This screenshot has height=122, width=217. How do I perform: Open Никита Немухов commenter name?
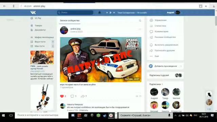pos(75,104)
